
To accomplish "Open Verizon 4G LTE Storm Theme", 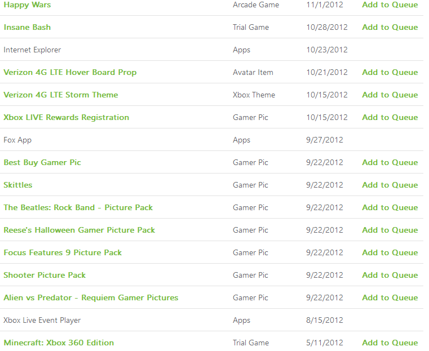I will (61, 95).
